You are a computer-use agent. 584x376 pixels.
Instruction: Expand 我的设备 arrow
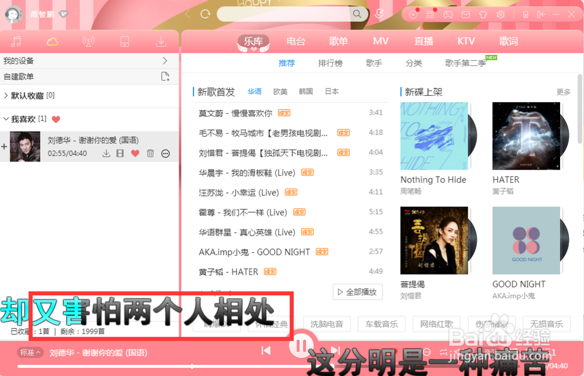(165, 61)
